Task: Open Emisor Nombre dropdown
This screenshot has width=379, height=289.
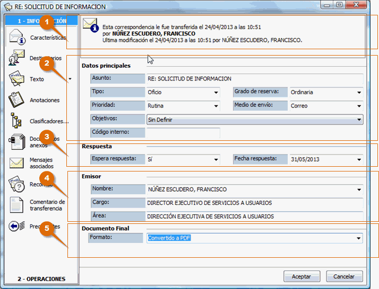Action: tap(359, 189)
